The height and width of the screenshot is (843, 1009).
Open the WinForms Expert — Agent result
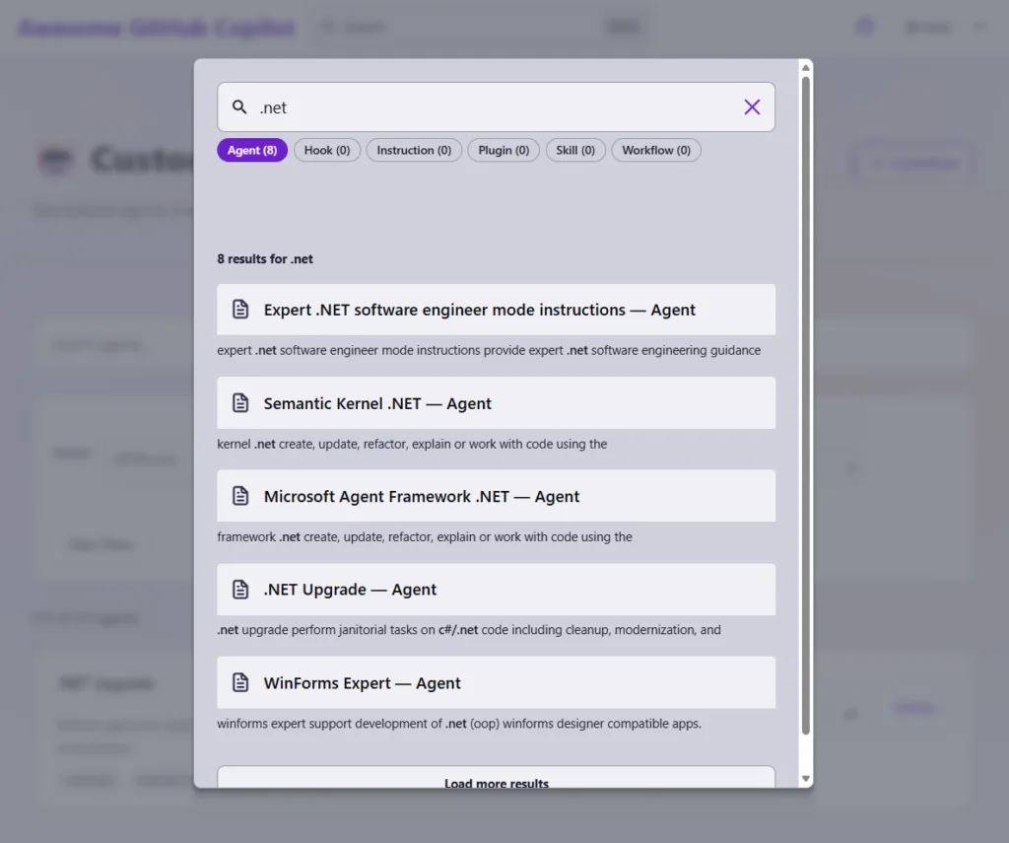pos(496,682)
